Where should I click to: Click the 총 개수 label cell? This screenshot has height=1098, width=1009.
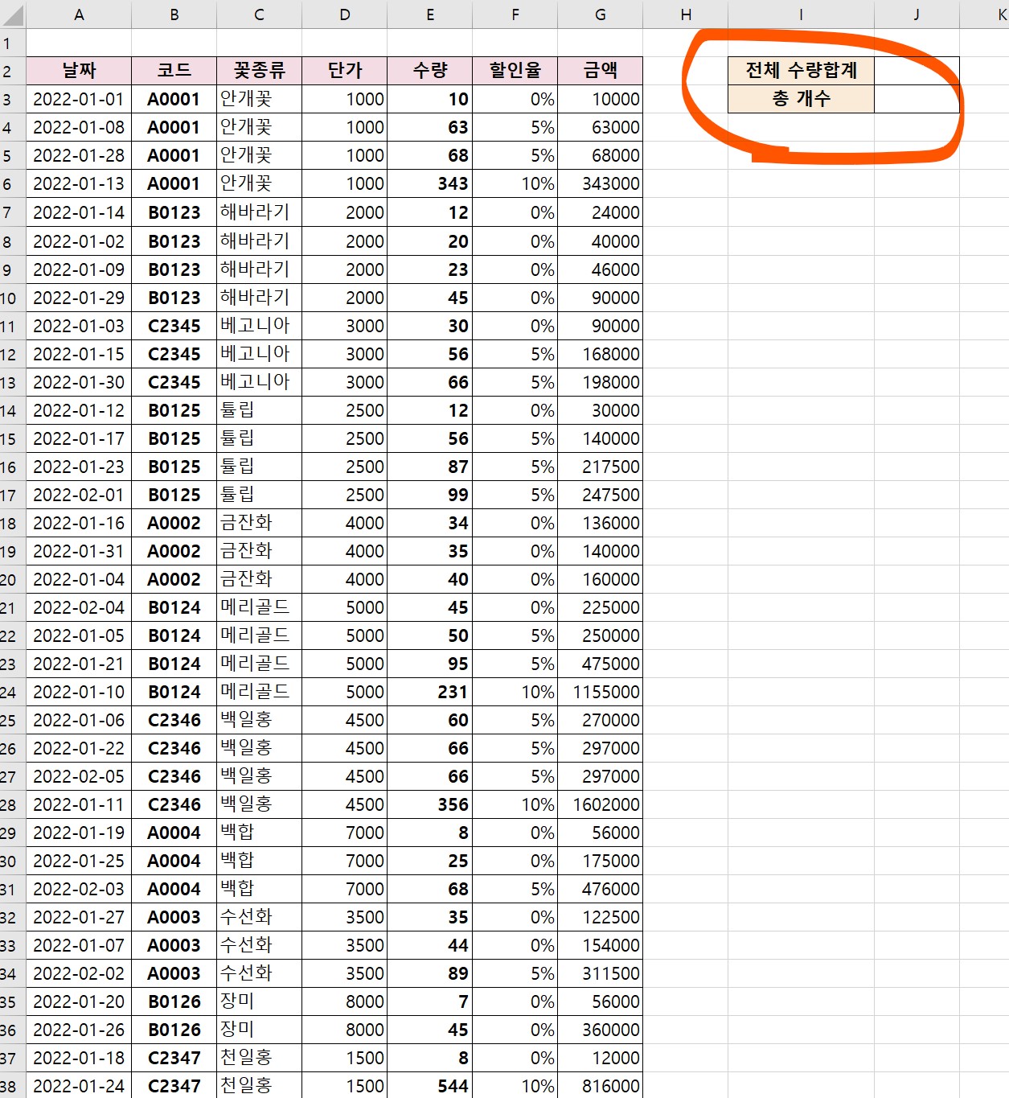pyautogui.click(x=801, y=99)
